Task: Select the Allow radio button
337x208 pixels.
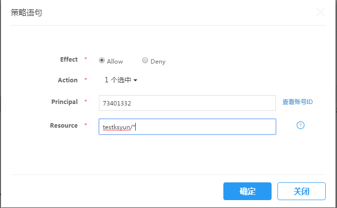Action: pos(102,60)
